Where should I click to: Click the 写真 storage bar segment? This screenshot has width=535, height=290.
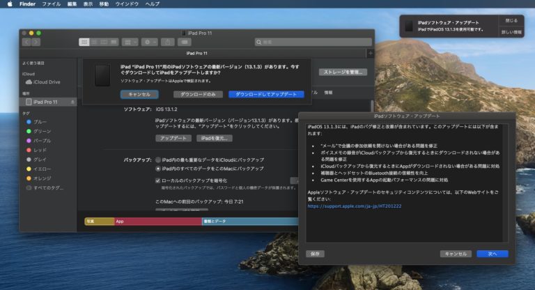tap(100, 222)
